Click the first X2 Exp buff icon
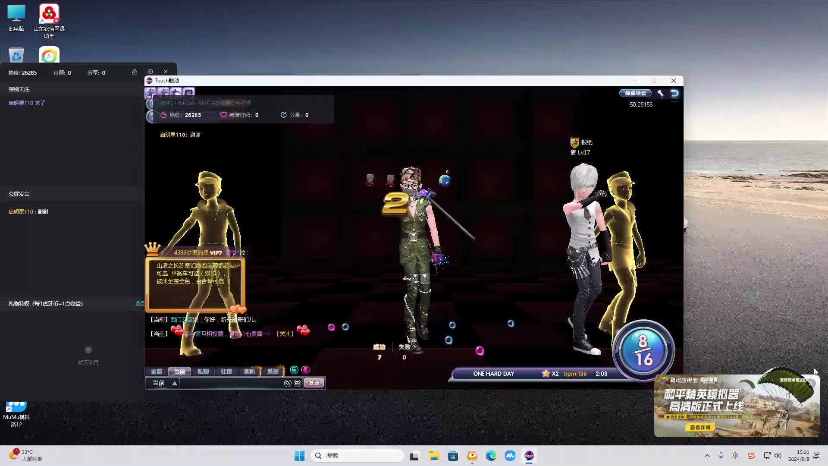Screen dimensions: 828x466 [x=151, y=92]
